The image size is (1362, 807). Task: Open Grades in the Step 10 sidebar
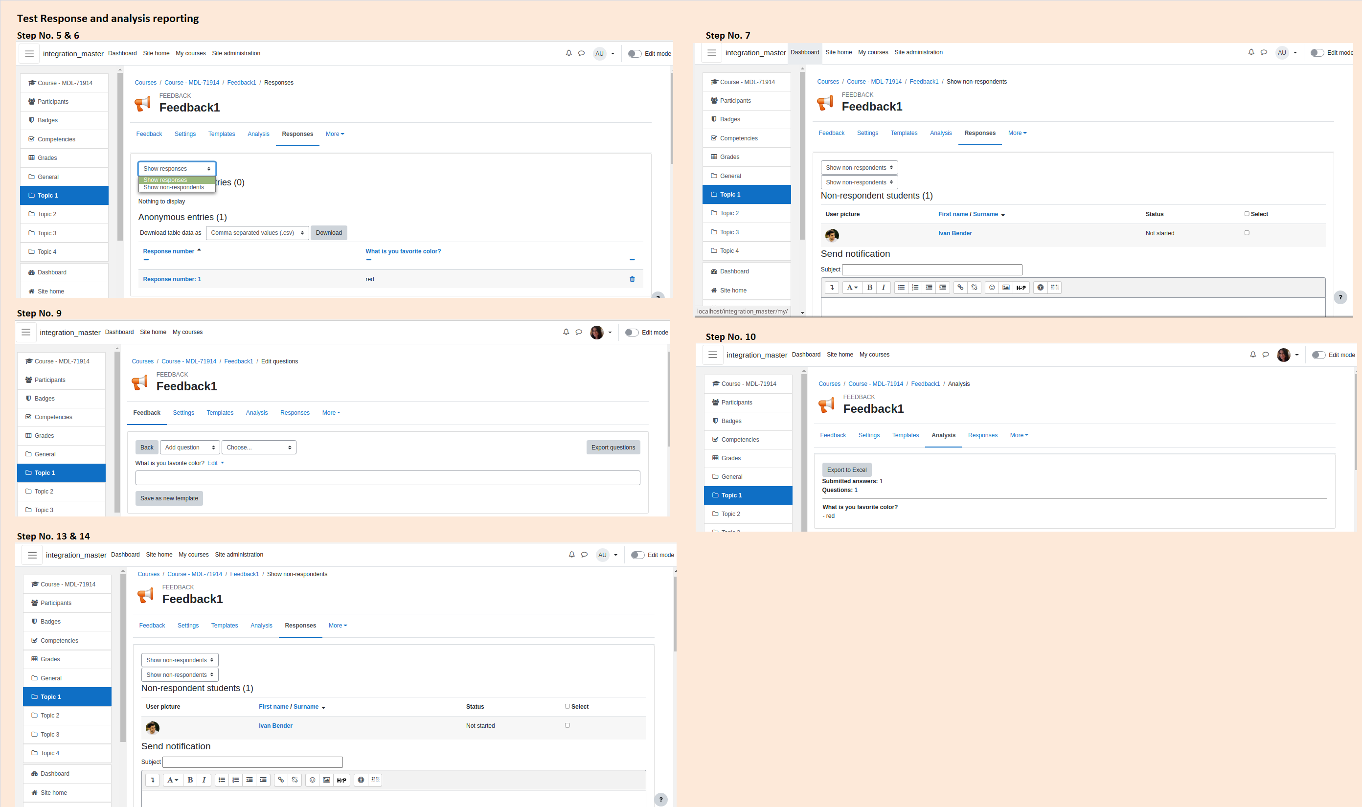(x=748, y=458)
